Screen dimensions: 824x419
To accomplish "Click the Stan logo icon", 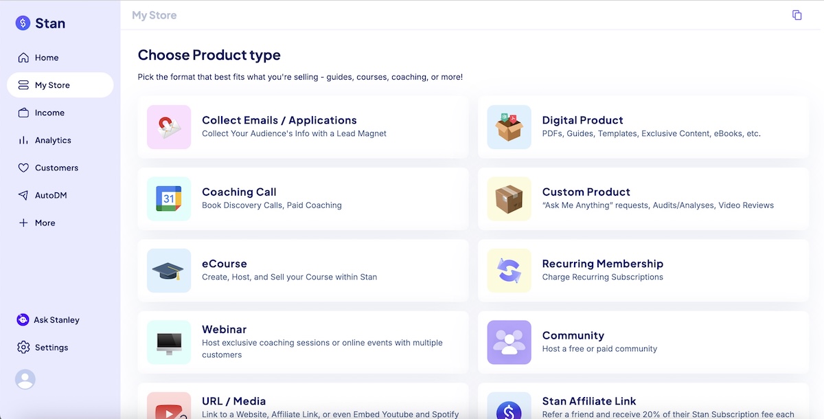I will (x=23, y=23).
